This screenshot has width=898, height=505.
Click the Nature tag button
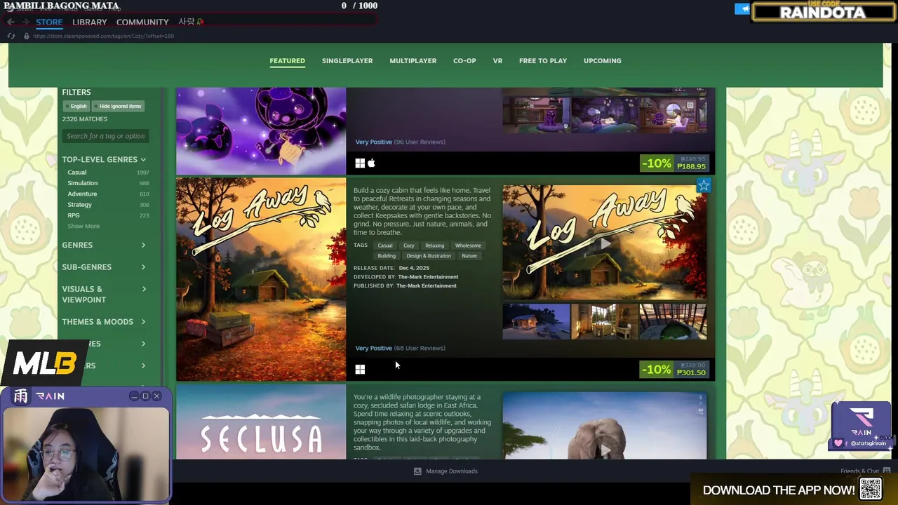[x=469, y=256]
